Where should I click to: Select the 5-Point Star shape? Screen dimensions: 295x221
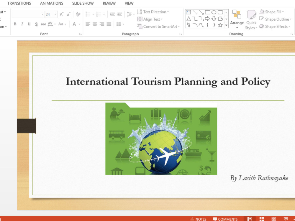(220, 25)
